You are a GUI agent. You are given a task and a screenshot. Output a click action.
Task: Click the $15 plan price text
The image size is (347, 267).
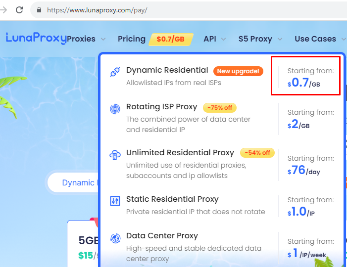86,256
